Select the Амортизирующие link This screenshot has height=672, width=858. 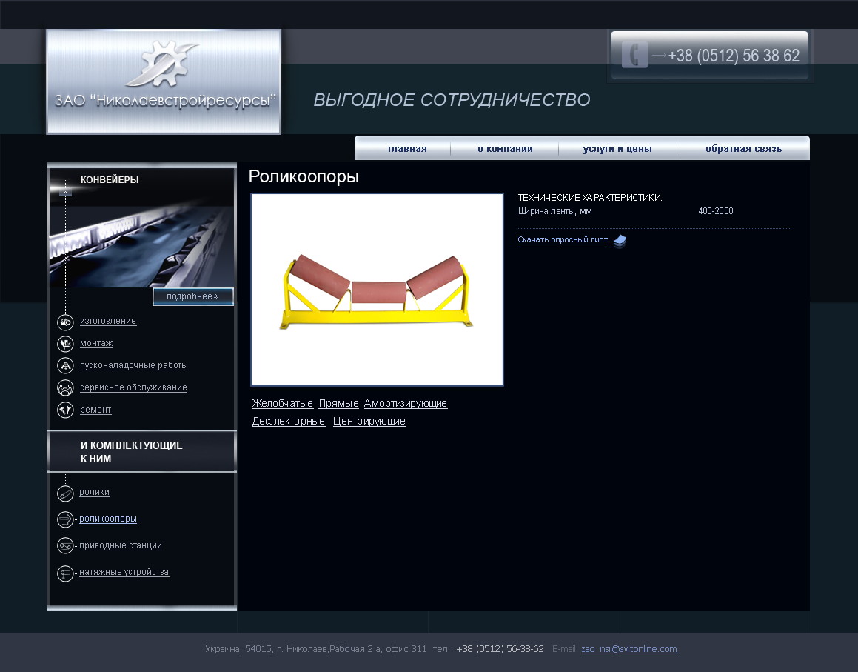(406, 404)
